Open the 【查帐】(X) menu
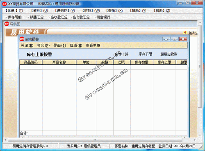The width and height of the screenshot is (205, 151). (114, 11)
